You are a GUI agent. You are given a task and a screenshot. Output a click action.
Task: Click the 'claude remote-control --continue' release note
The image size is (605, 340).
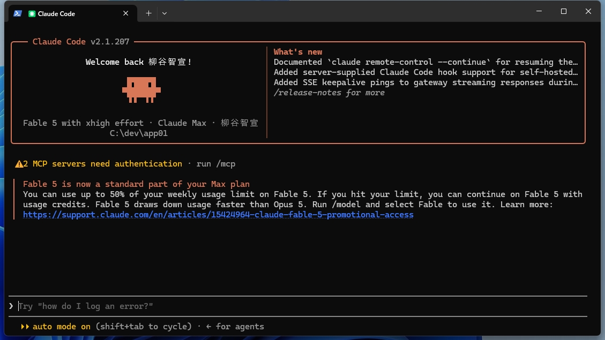tap(425, 62)
